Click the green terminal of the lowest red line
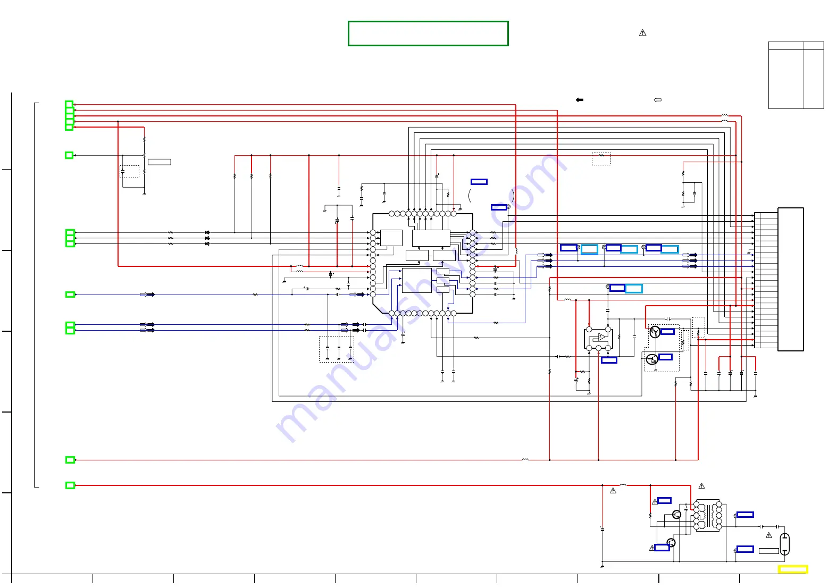The height and width of the screenshot is (588, 837). click(x=70, y=485)
